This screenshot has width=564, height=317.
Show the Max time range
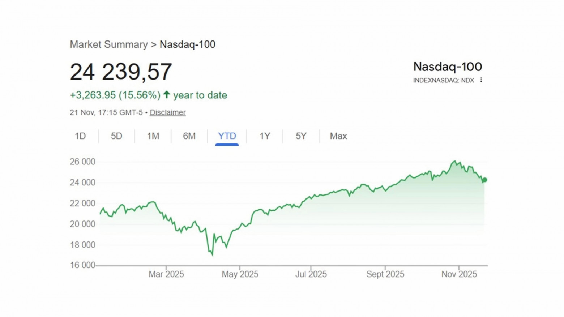(338, 136)
